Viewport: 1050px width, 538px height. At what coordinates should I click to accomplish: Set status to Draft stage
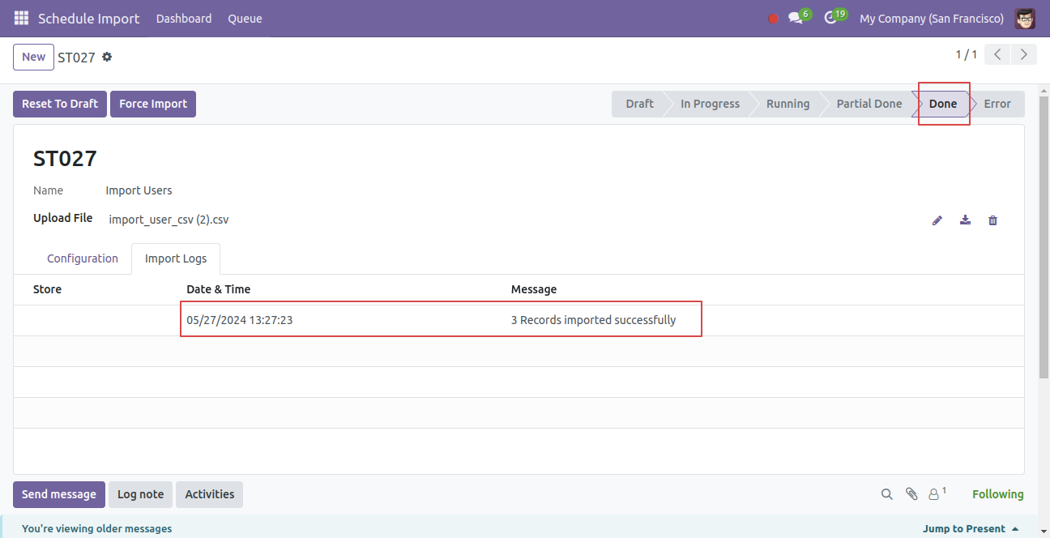click(x=639, y=104)
